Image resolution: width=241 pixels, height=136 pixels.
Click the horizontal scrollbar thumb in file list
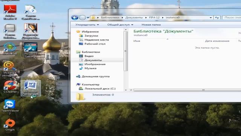(188, 90)
